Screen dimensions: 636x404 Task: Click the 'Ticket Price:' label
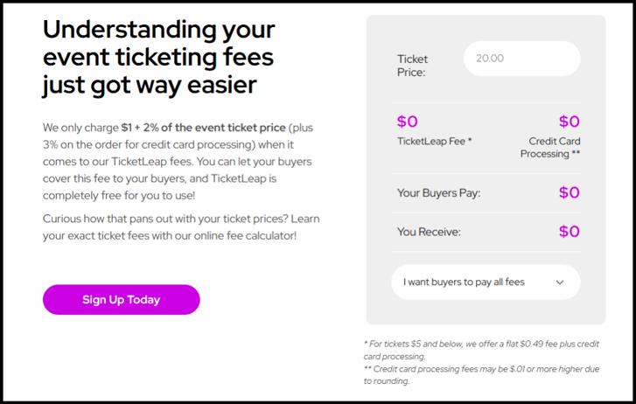(x=413, y=66)
